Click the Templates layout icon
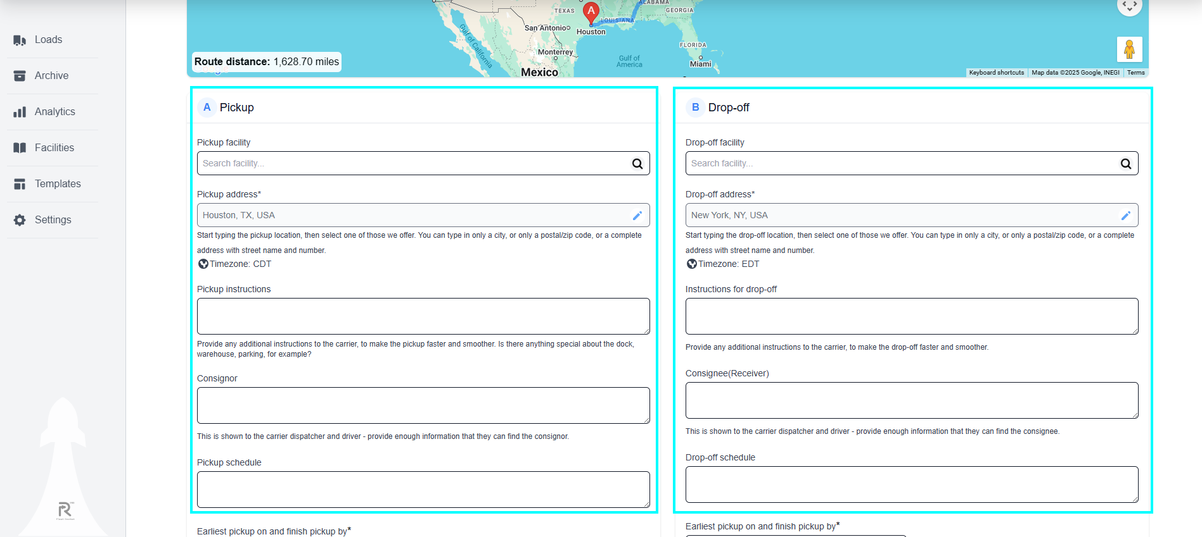Screen dimensions: 1202x537 pyautogui.click(x=20, y=184)
